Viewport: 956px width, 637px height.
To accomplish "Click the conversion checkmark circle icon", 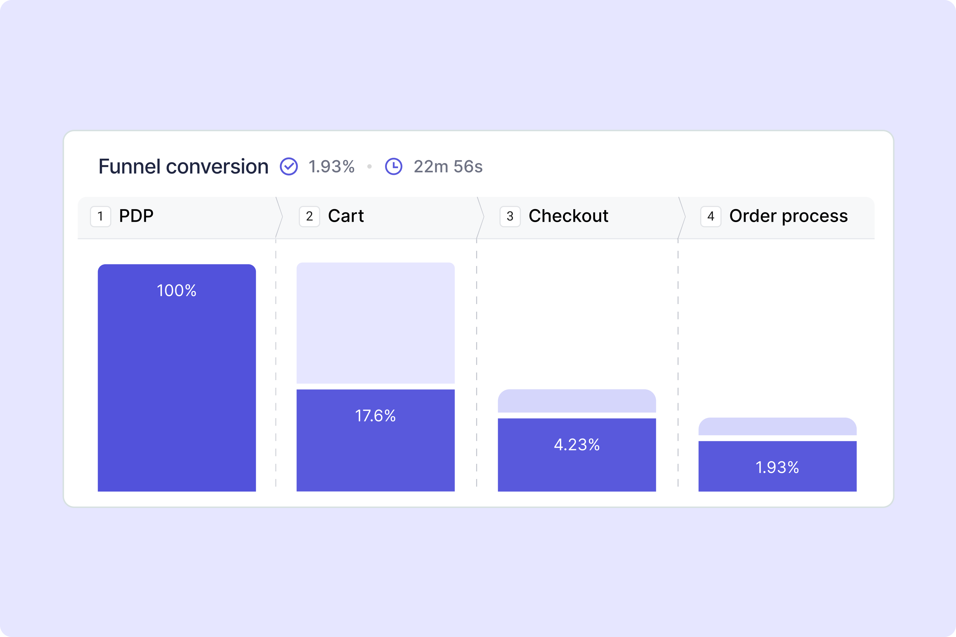I will click(289, 167).
